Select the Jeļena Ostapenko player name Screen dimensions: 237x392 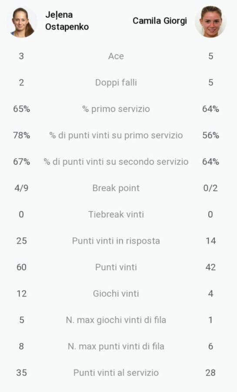[67, 21]
